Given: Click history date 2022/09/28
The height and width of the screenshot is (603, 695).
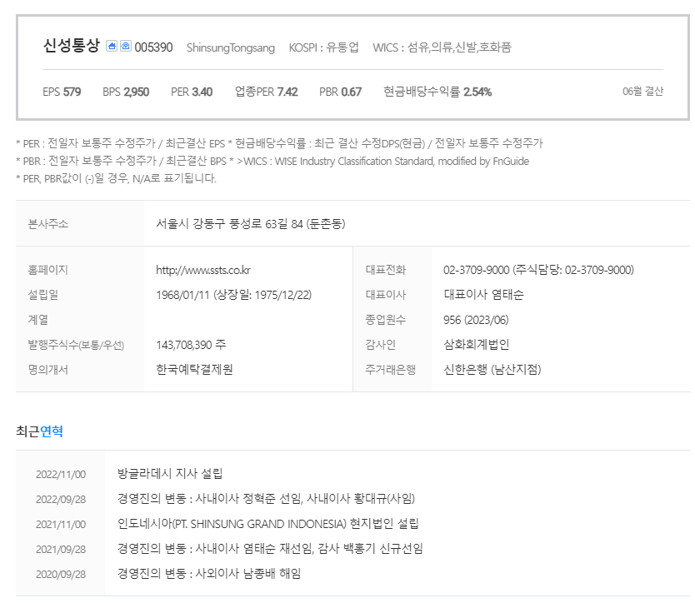Looking at the screenshot, I should click(x=61, y=500).
